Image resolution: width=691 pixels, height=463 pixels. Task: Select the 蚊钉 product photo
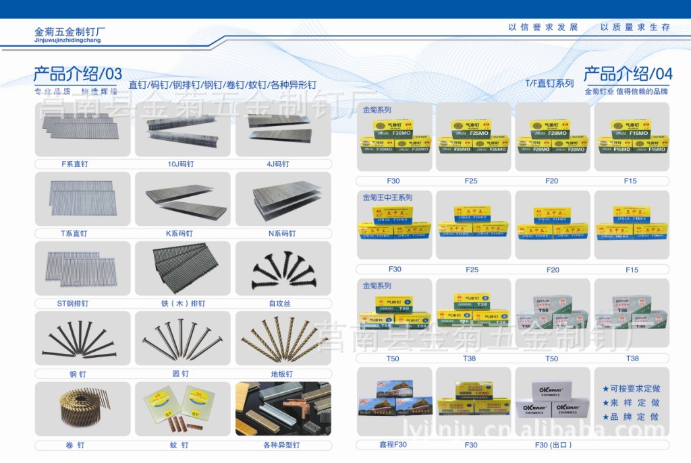click(183, 409)
